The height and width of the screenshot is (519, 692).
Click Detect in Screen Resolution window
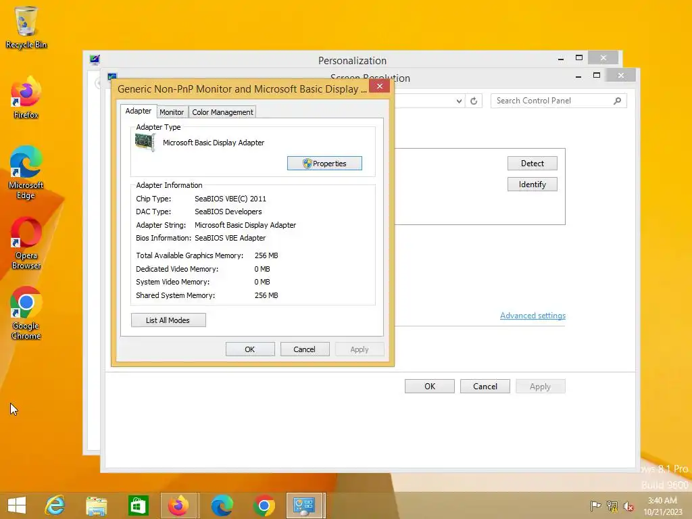click(533, 164)
